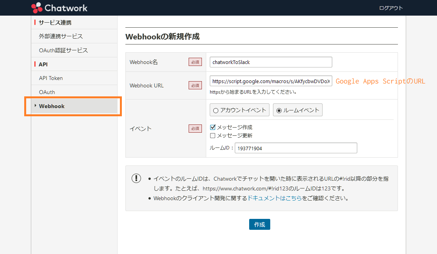Click the Chatwork logo in the header

point(59,7)
